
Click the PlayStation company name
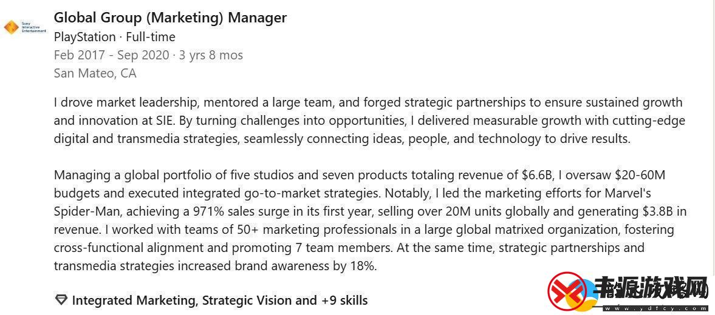(85, 37)
